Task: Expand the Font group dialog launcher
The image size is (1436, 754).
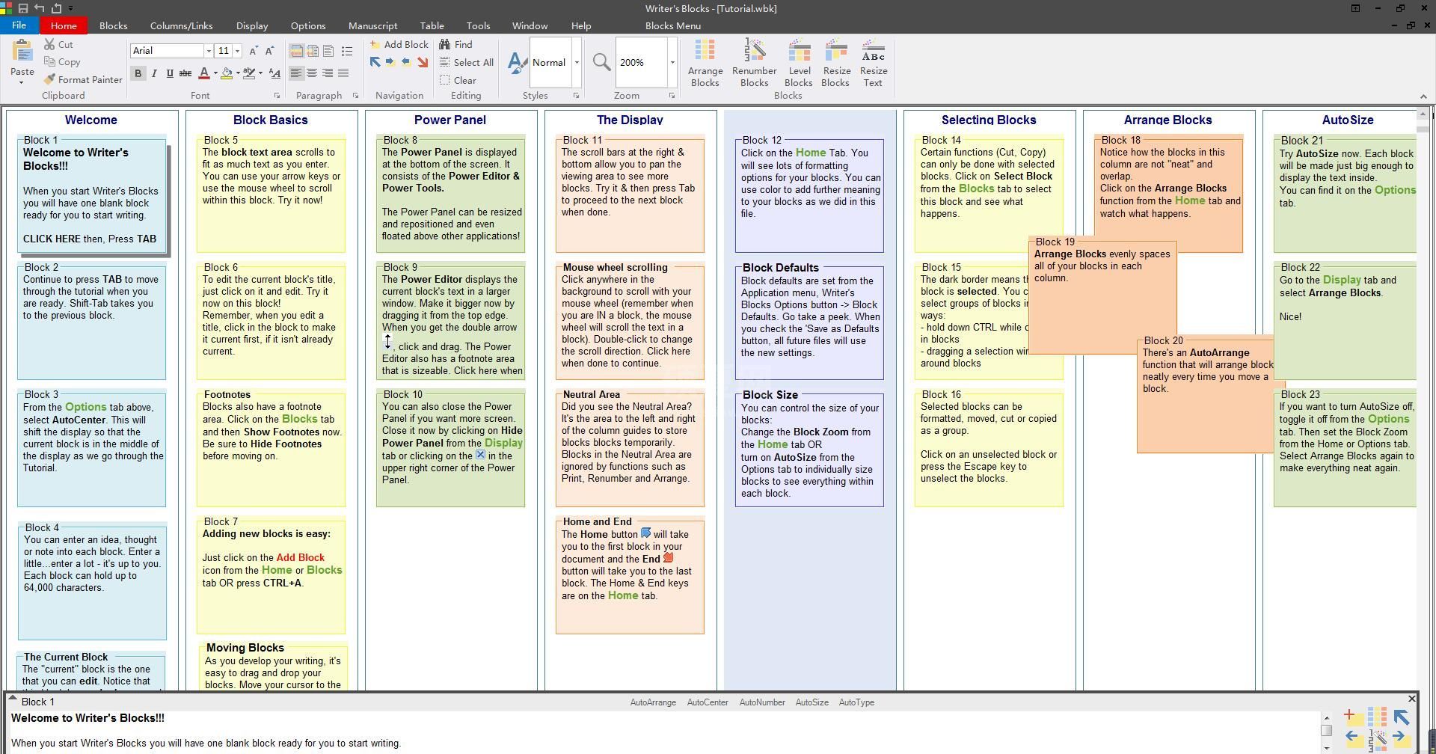Action: [277, 96]
